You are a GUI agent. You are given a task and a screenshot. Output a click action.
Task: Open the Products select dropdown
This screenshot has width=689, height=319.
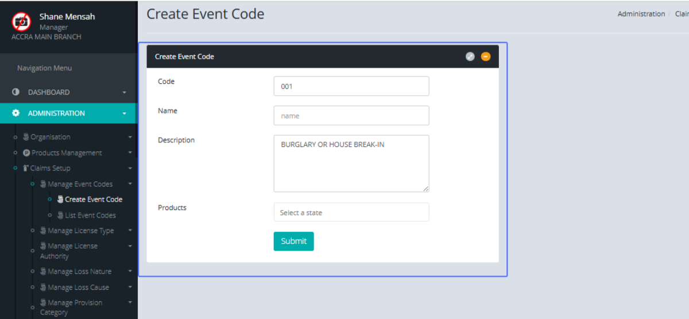pyautogui.click(x=351, y=212)
